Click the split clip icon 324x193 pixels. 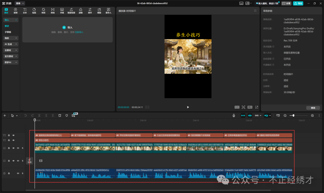point(39,116)
